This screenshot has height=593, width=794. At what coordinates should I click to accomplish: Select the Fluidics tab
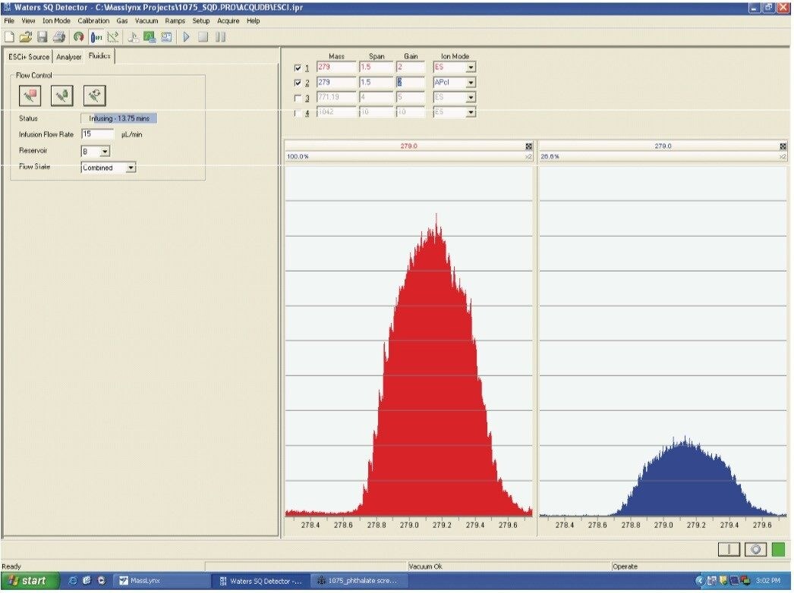point(99,55)
